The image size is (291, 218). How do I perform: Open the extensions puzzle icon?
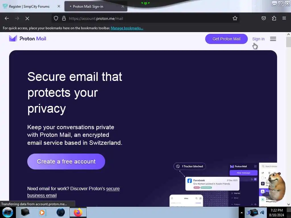[x=274, y=18]
